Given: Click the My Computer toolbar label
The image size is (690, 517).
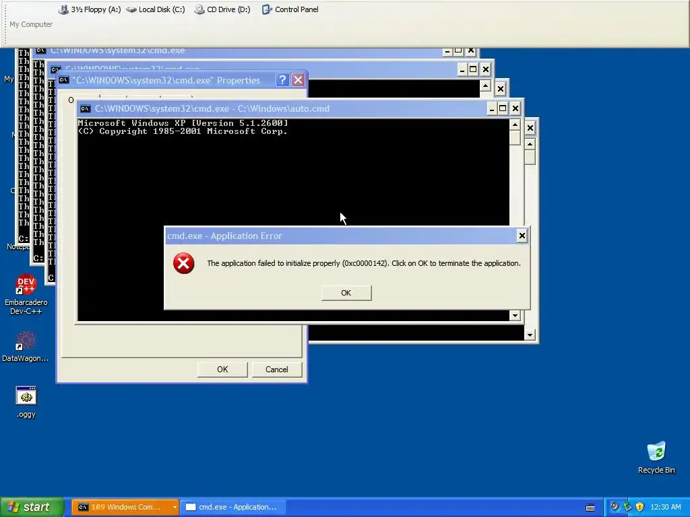Looking at the screenshot, I should point(31,24).
